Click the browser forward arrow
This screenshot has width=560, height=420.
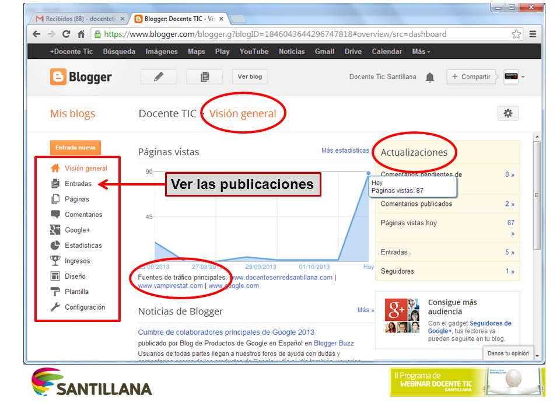coord(51,34)
